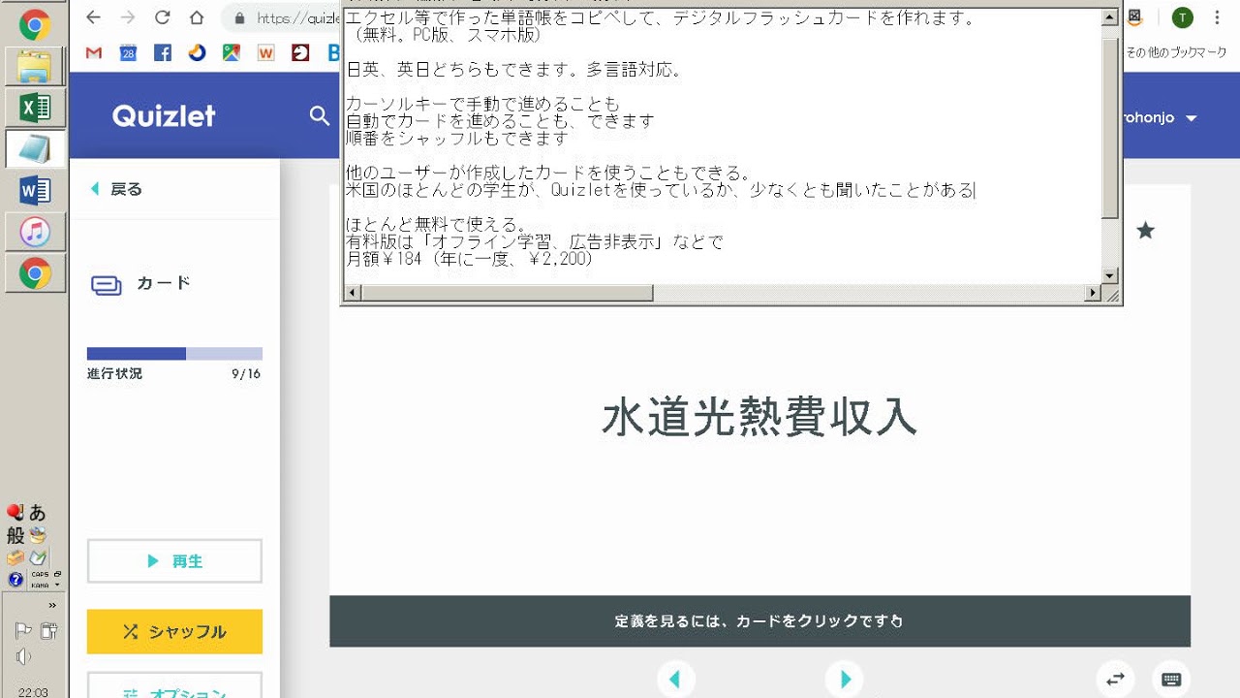The width and height of the screenshot is (1240, 698).
Task: Open the orange W bookmark
Action: 265,53
